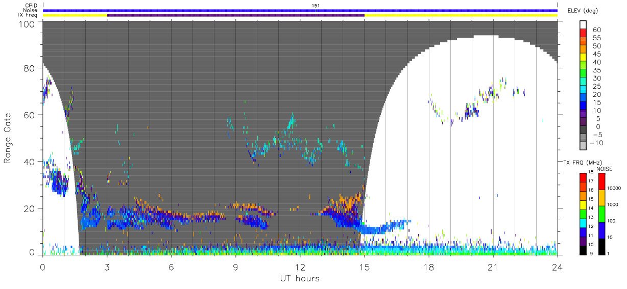Click the "1" label on the NOISE colorbar
The height and width of the screenshot is (289, 627).
pos(608,253)
